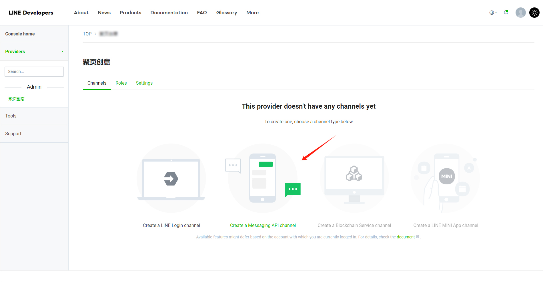This screenshot has width=543, height=283.
Task: Go to Console home
Action: pyautogui.click(x=20, y=34)
